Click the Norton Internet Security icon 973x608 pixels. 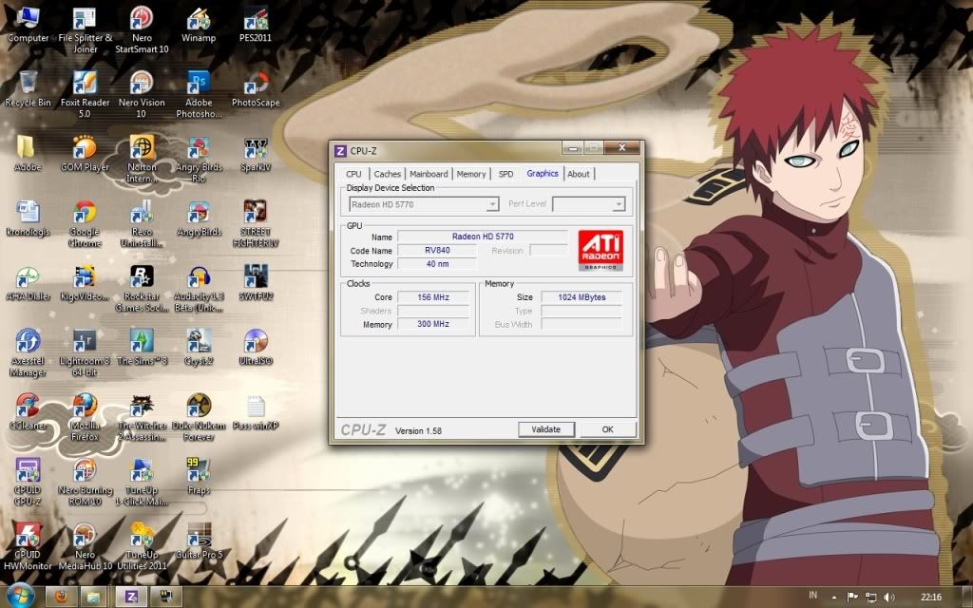[142, 160]
